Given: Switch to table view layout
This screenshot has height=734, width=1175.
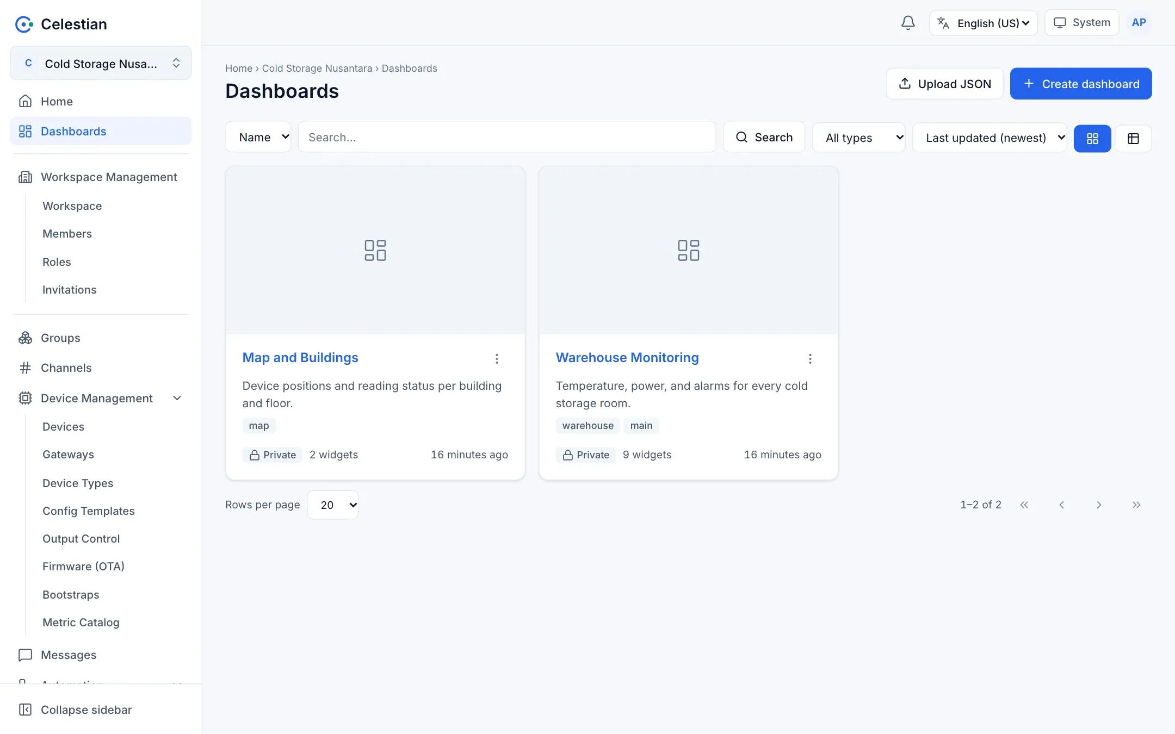Looking at the screenshot, I should coord(1133,139).
